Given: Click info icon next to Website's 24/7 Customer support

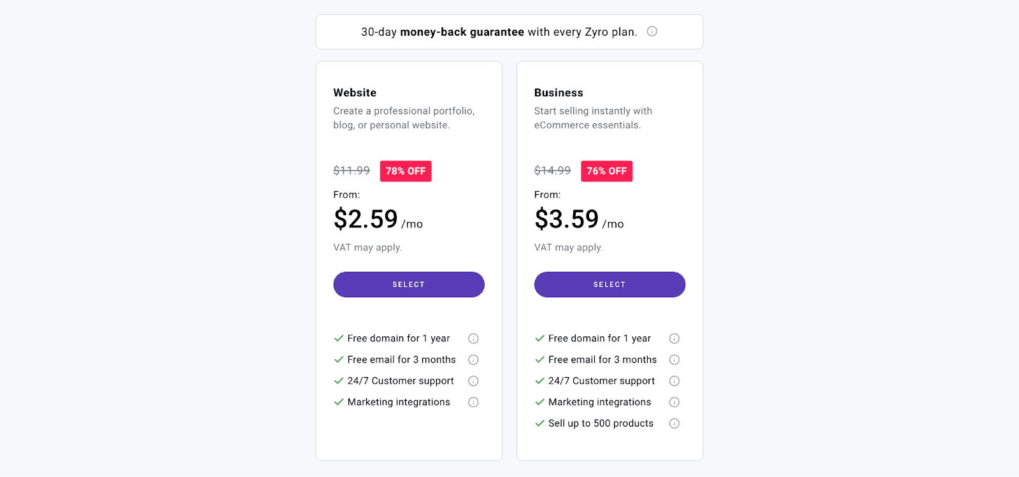Looking at the screenshot, I should (x=473, y=381).
